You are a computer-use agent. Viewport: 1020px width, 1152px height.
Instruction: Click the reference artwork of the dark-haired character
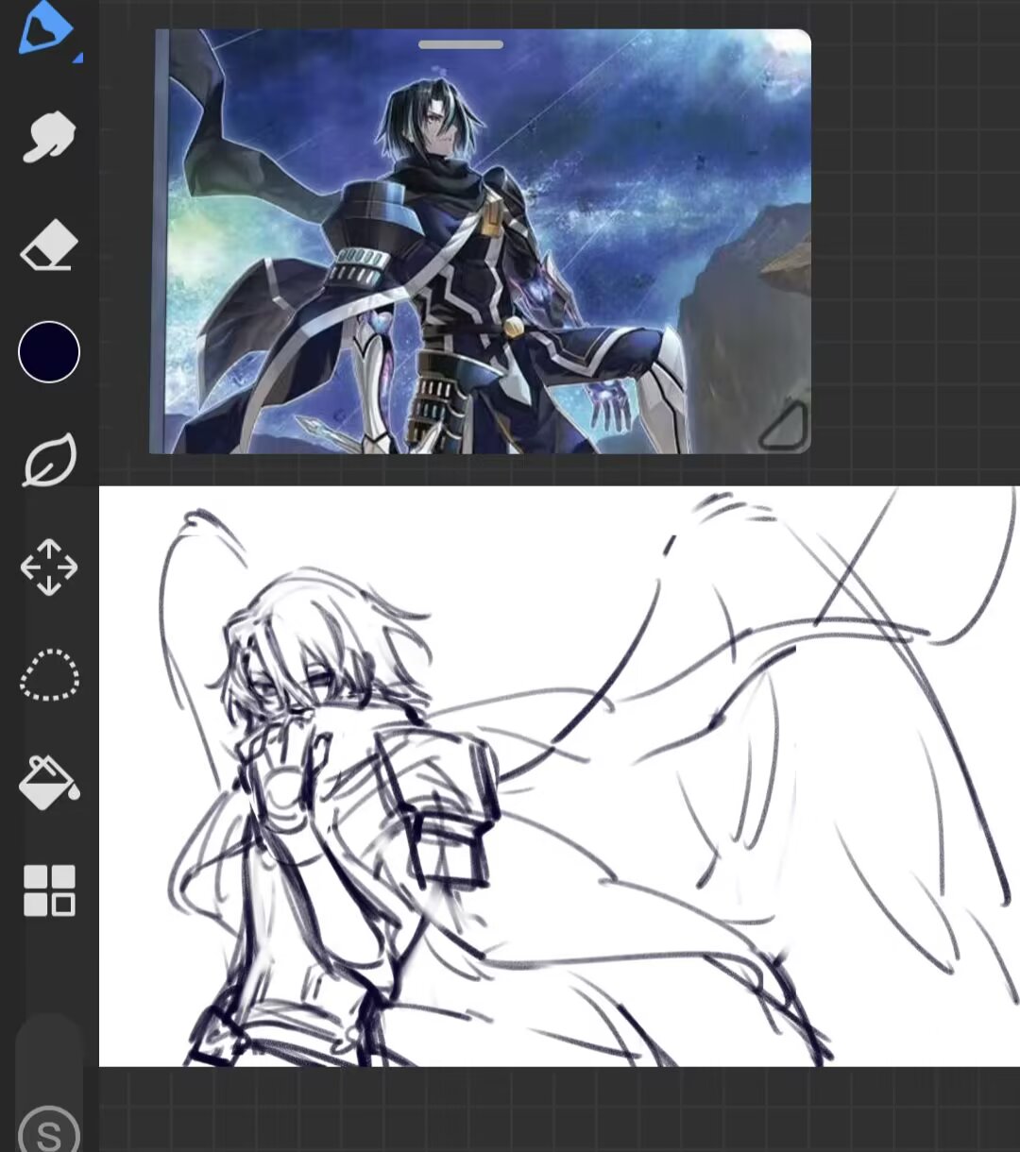coord(480,242)
